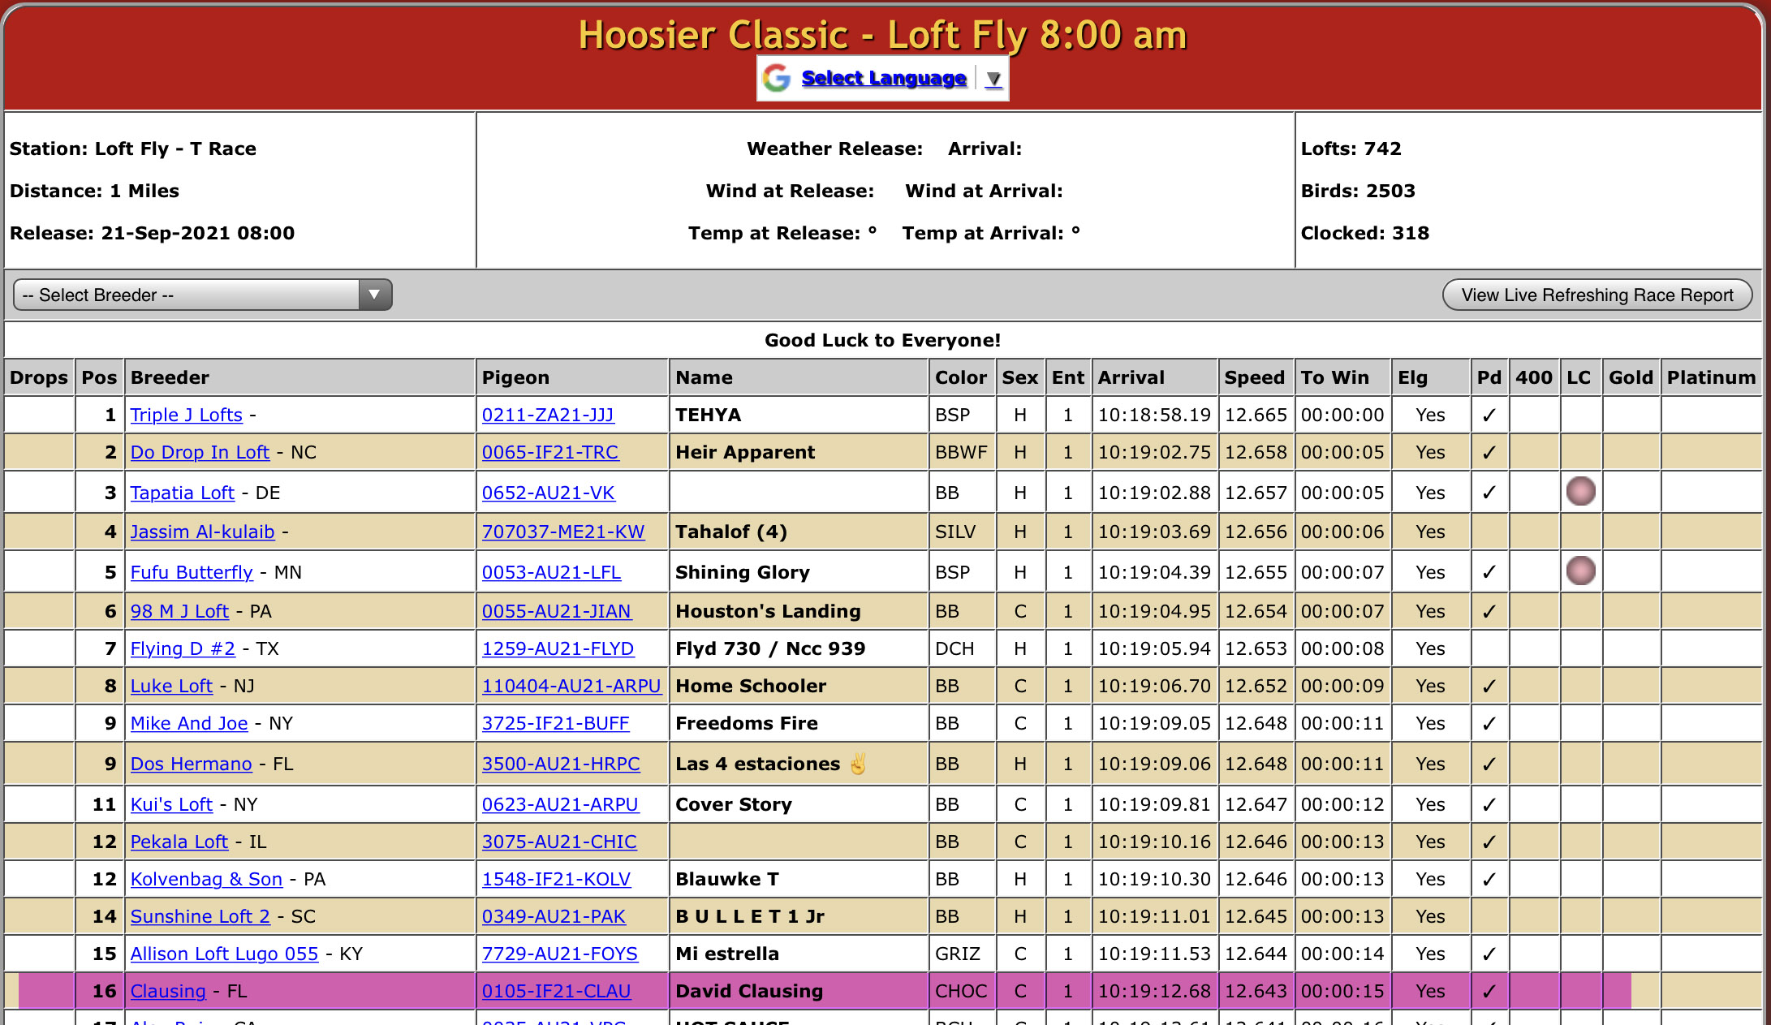Screen dimensions: 1771x1025
Task: Click the Arrival column header
Action: pos(1131,377)
